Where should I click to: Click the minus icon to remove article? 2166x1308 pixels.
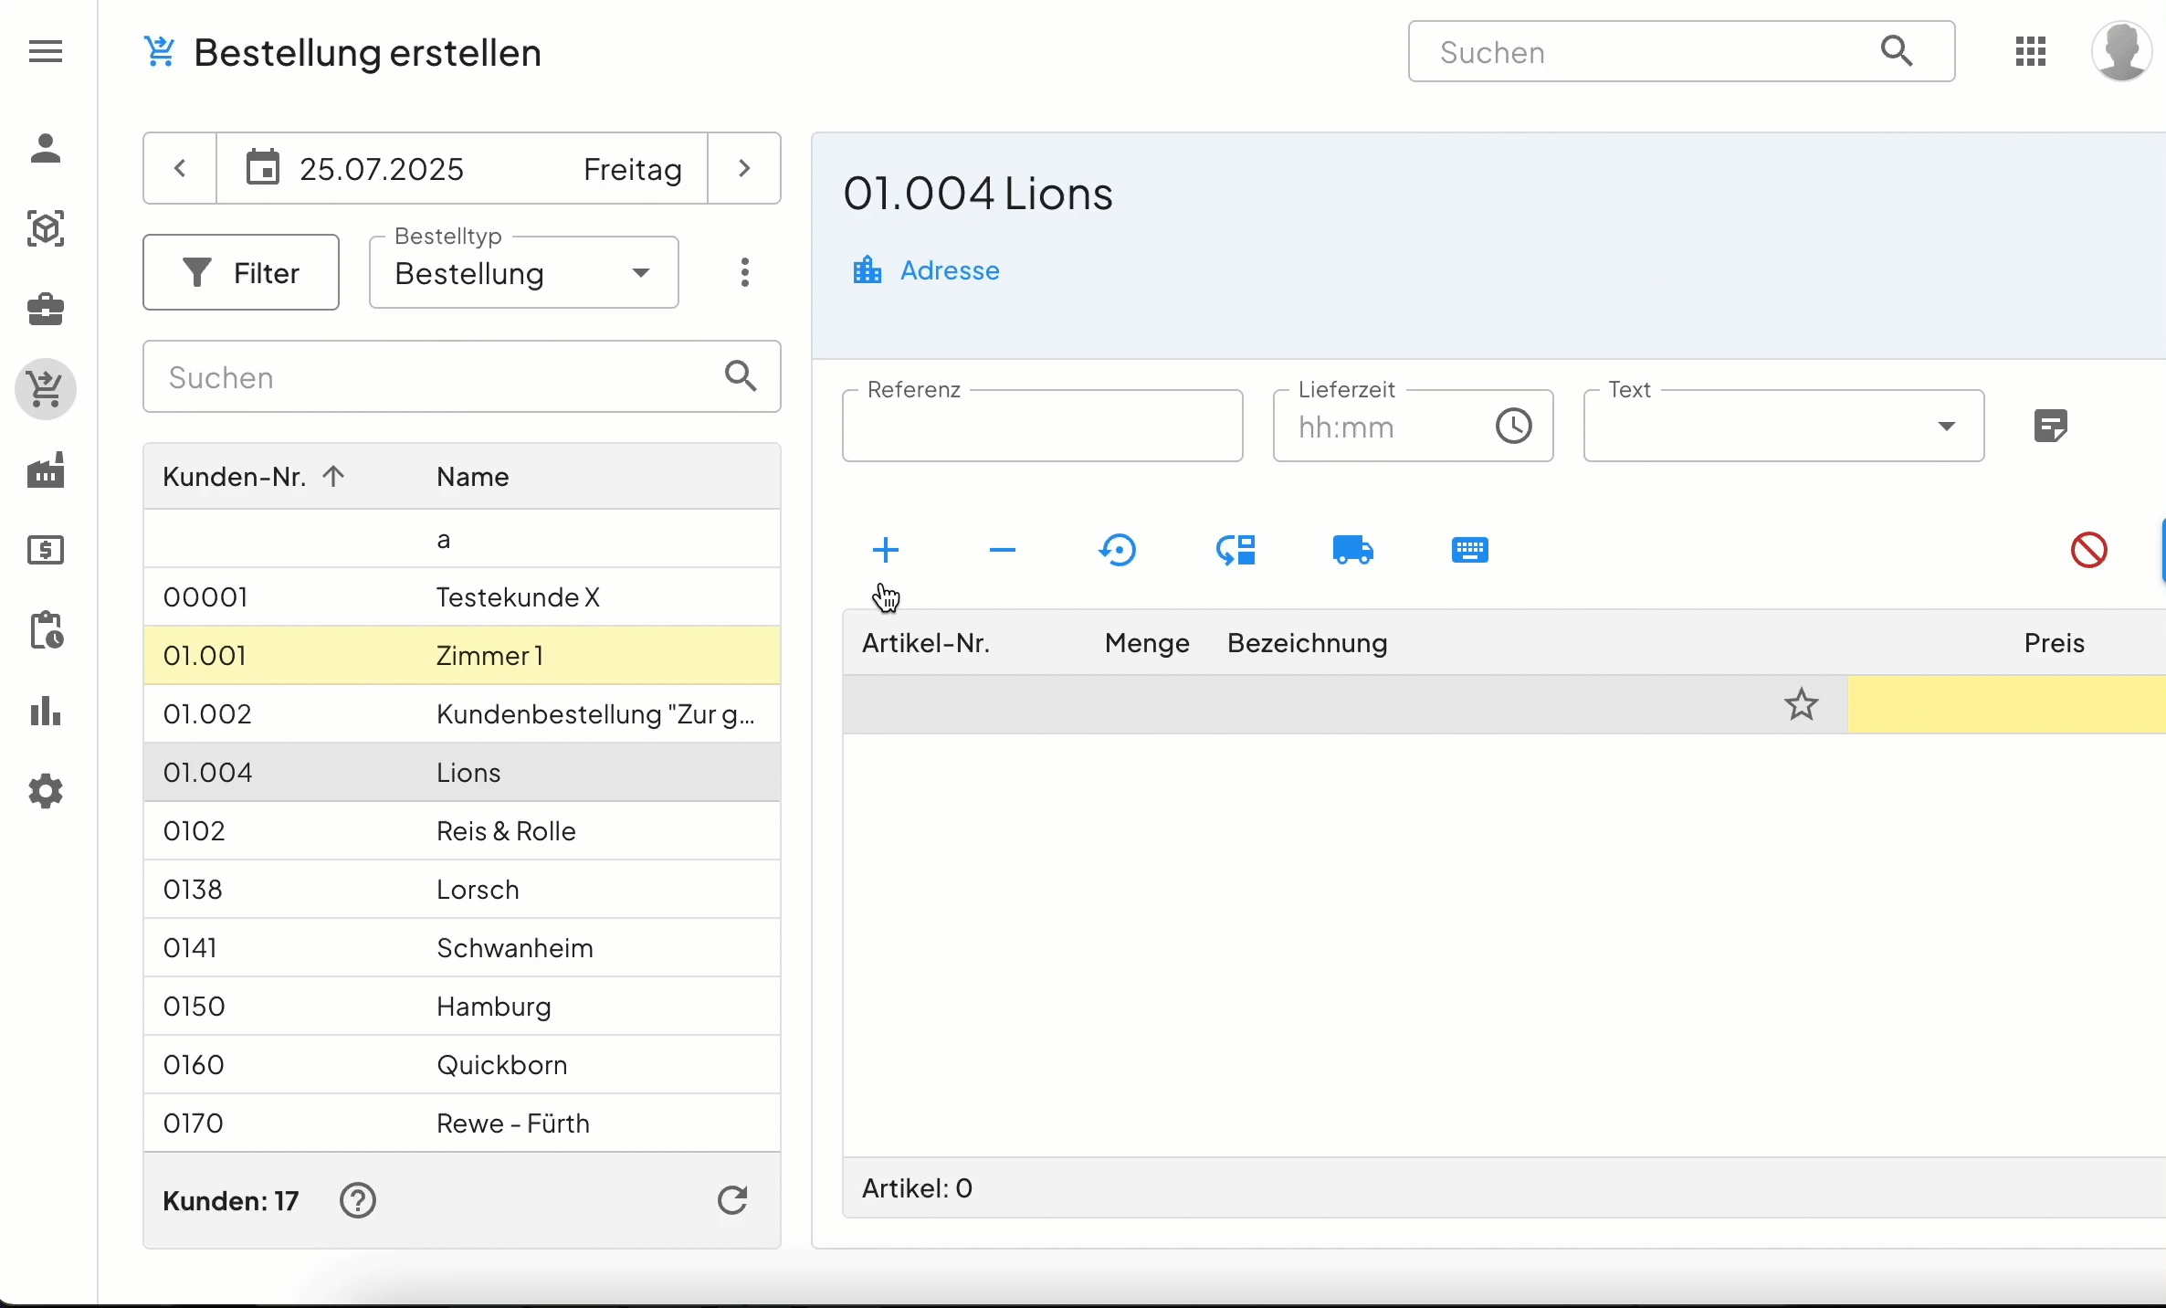pyautogui.click(x=1002, y=550)
